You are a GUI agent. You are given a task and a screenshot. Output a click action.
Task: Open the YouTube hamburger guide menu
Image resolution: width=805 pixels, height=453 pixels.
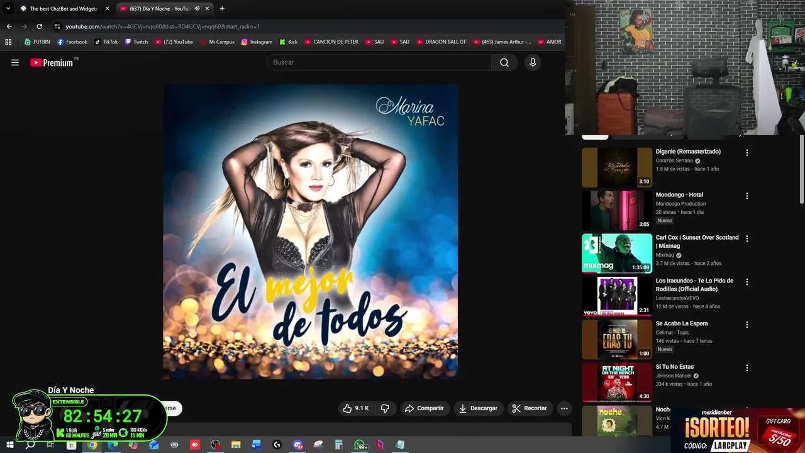[x=15, y=62]
